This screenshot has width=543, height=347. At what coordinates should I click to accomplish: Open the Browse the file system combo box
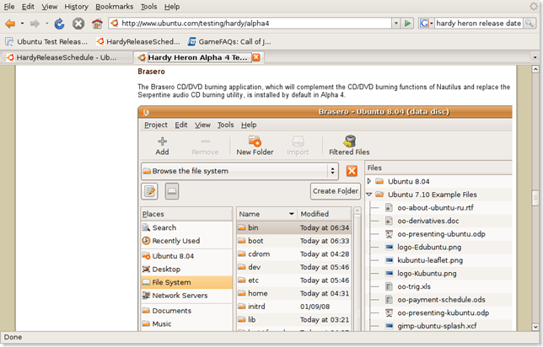239,171
